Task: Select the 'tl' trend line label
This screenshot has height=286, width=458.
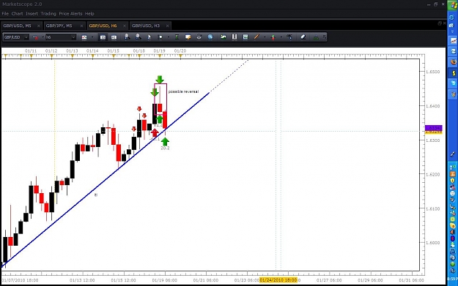Action: pyautogui.click(x=96, y=195)
